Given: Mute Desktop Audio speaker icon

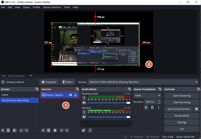Looking at the screenshot, I should tap(84, 103).
